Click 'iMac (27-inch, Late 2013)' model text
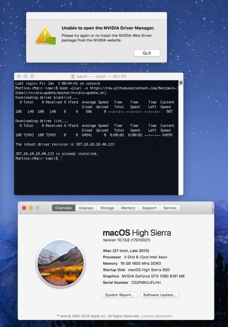Viewport: 228px width, 327px height. (126, 251)
